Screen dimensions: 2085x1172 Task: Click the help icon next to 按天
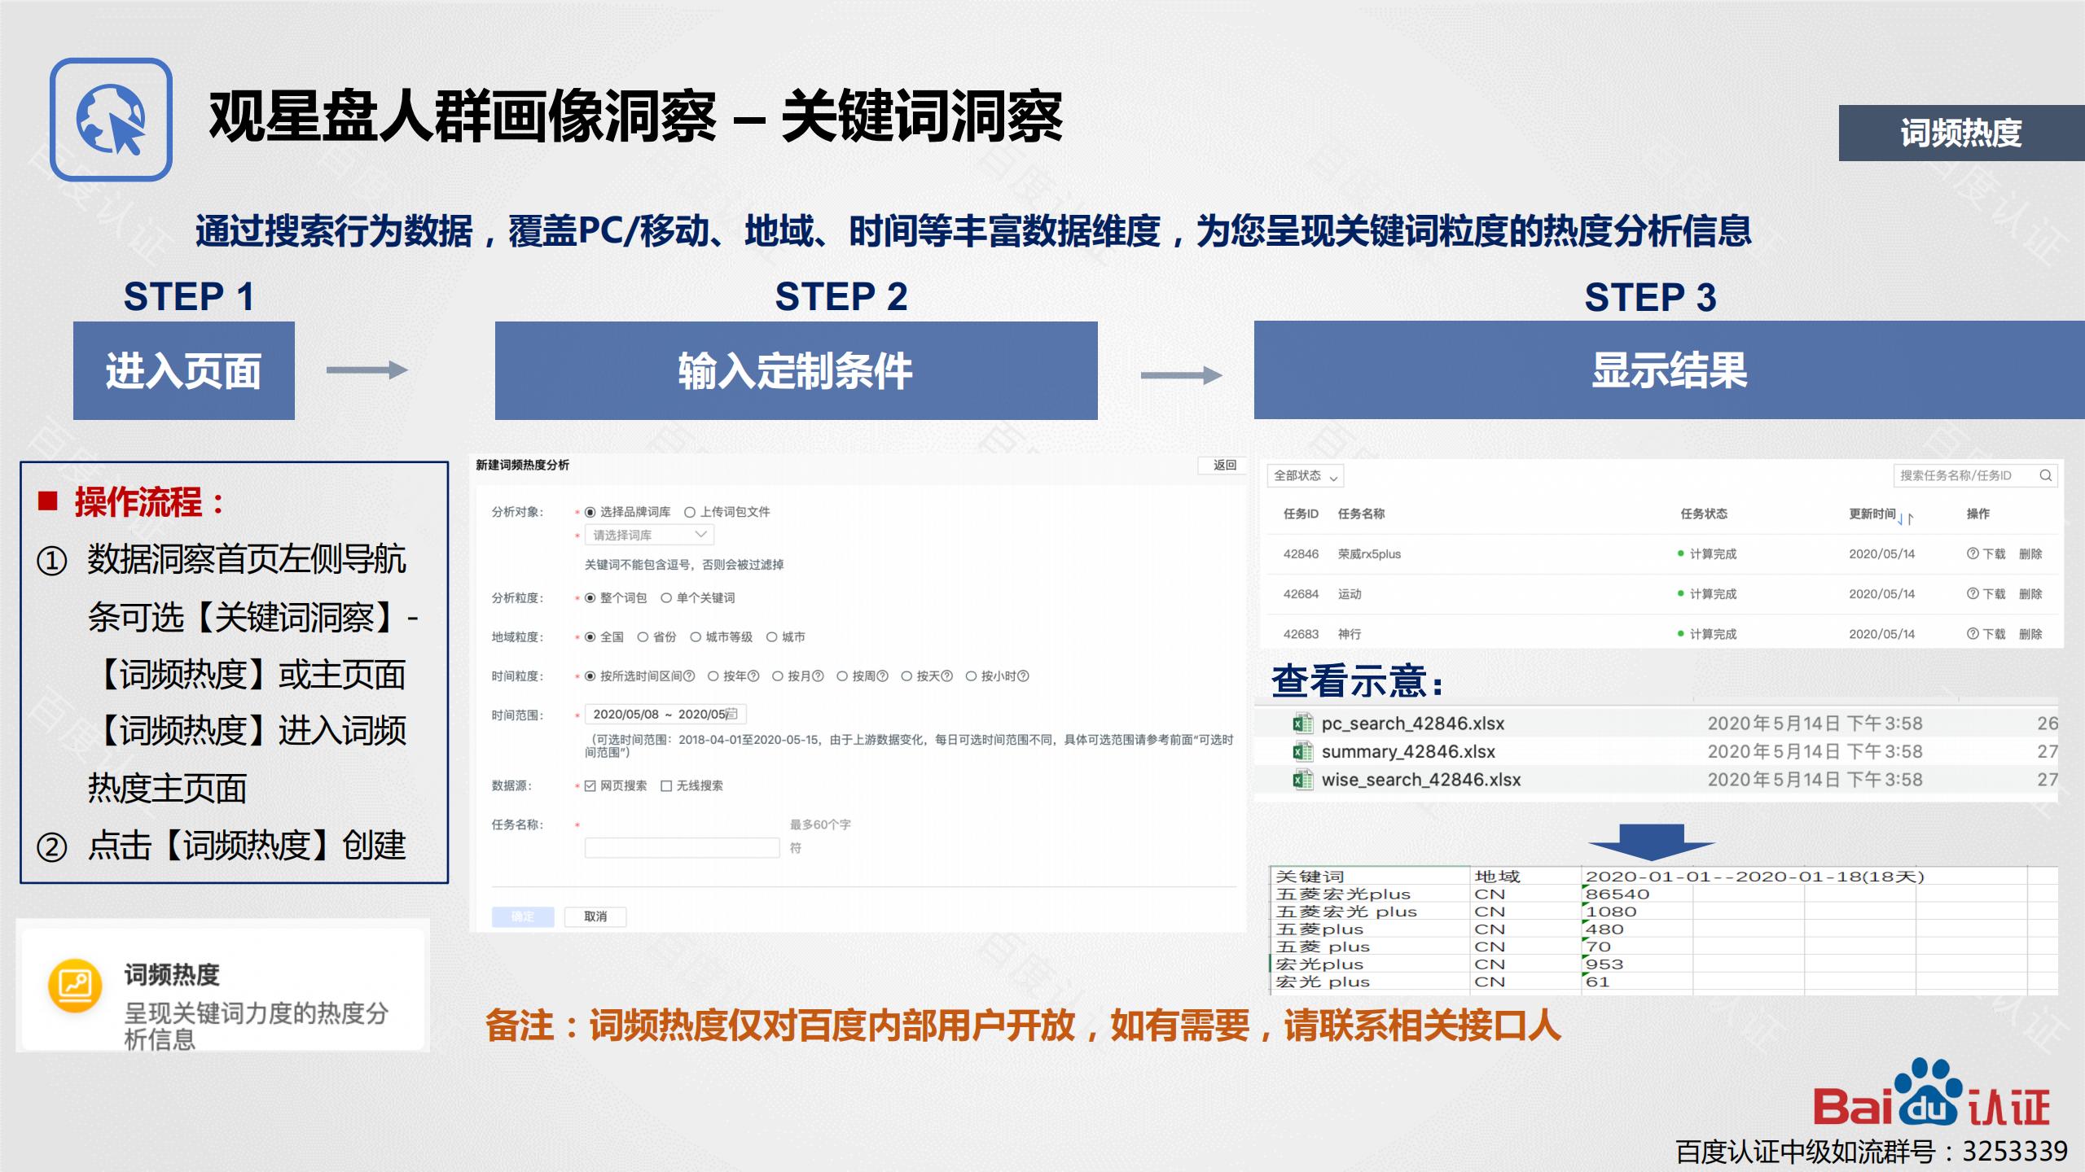tap(946, 676)
